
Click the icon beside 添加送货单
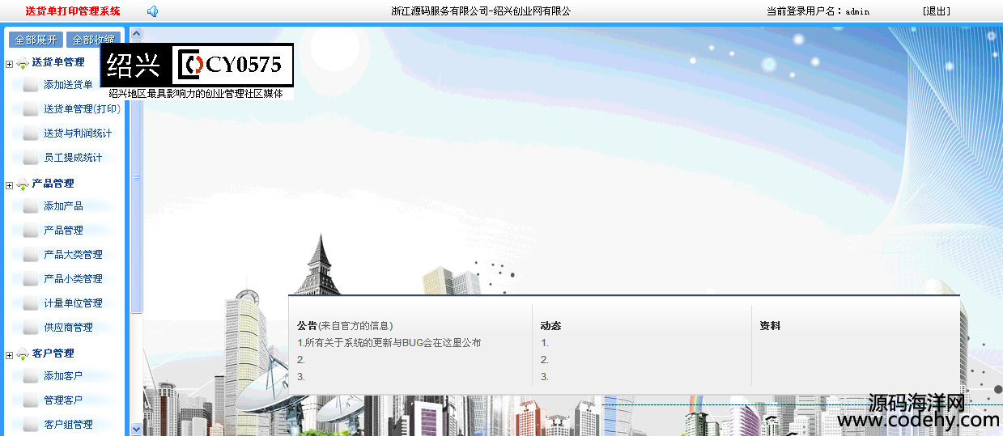(x=31, y=85)
